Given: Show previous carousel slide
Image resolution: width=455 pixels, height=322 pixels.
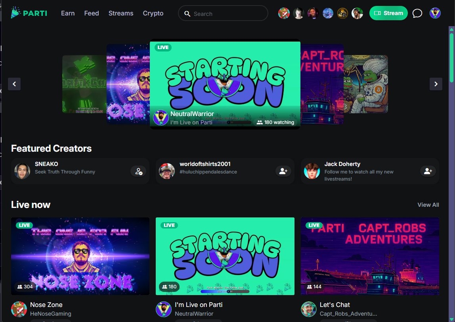Looking at the screenshot, I should 14,84.
